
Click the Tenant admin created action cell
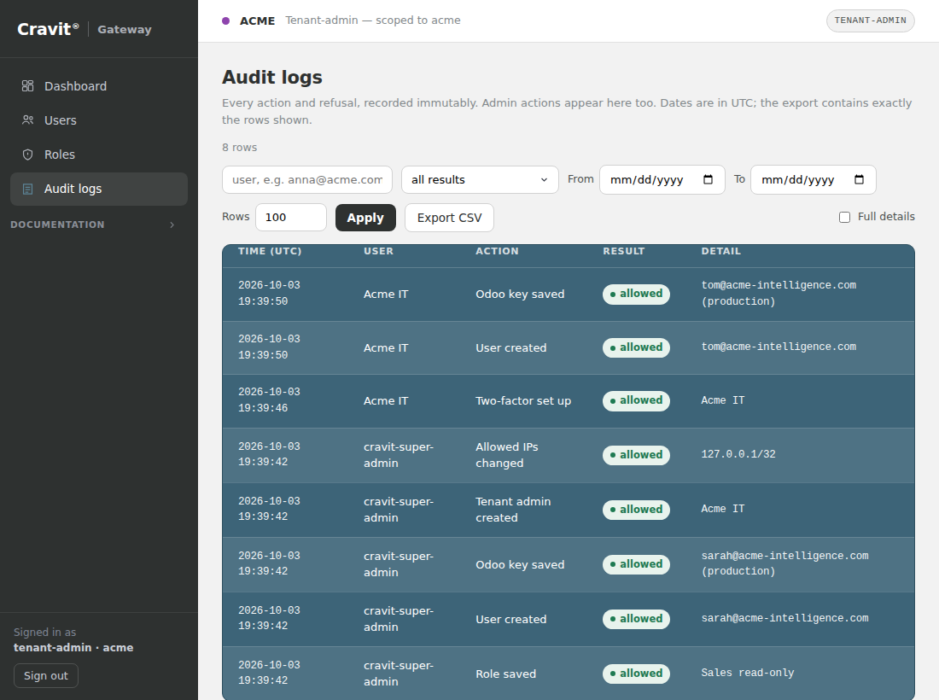point(513,510)
